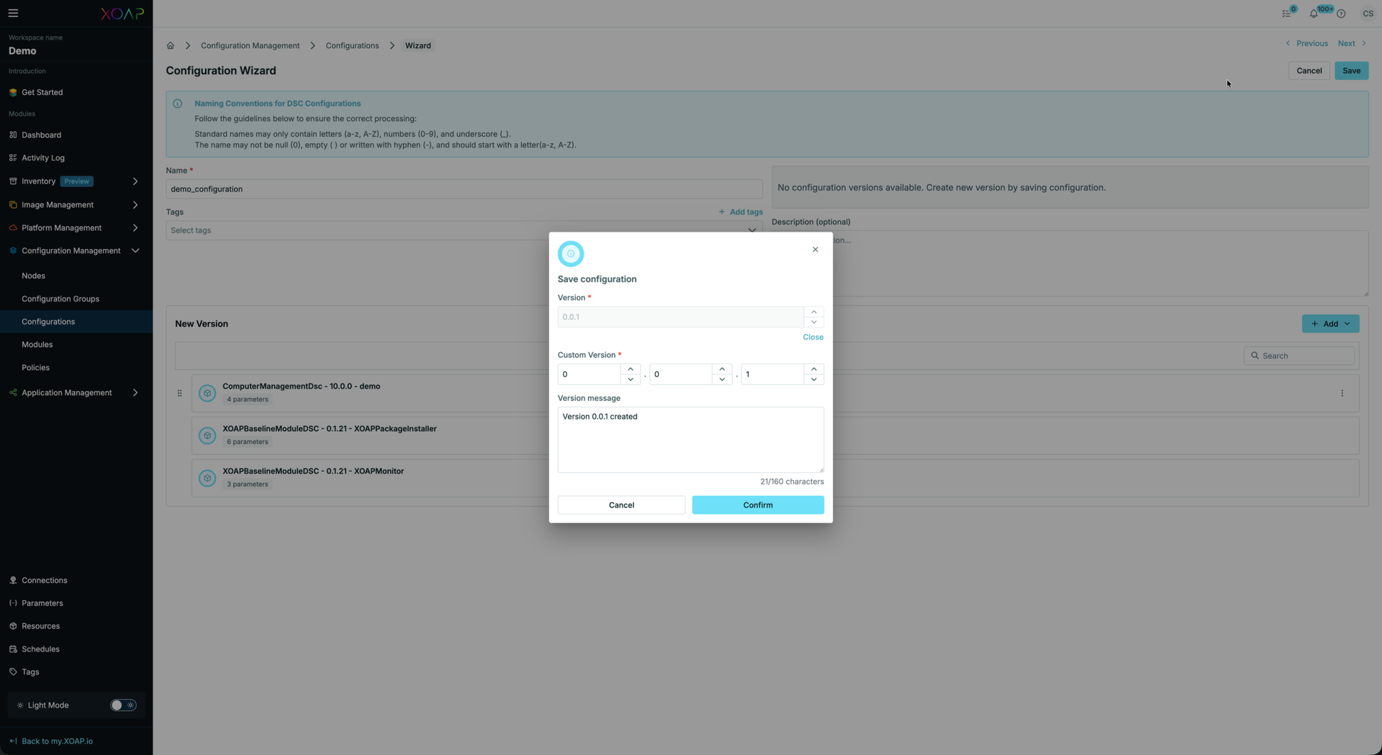Open the task list icon in header
This screenshot has width=1382, height=755.
click(1286, 14)
